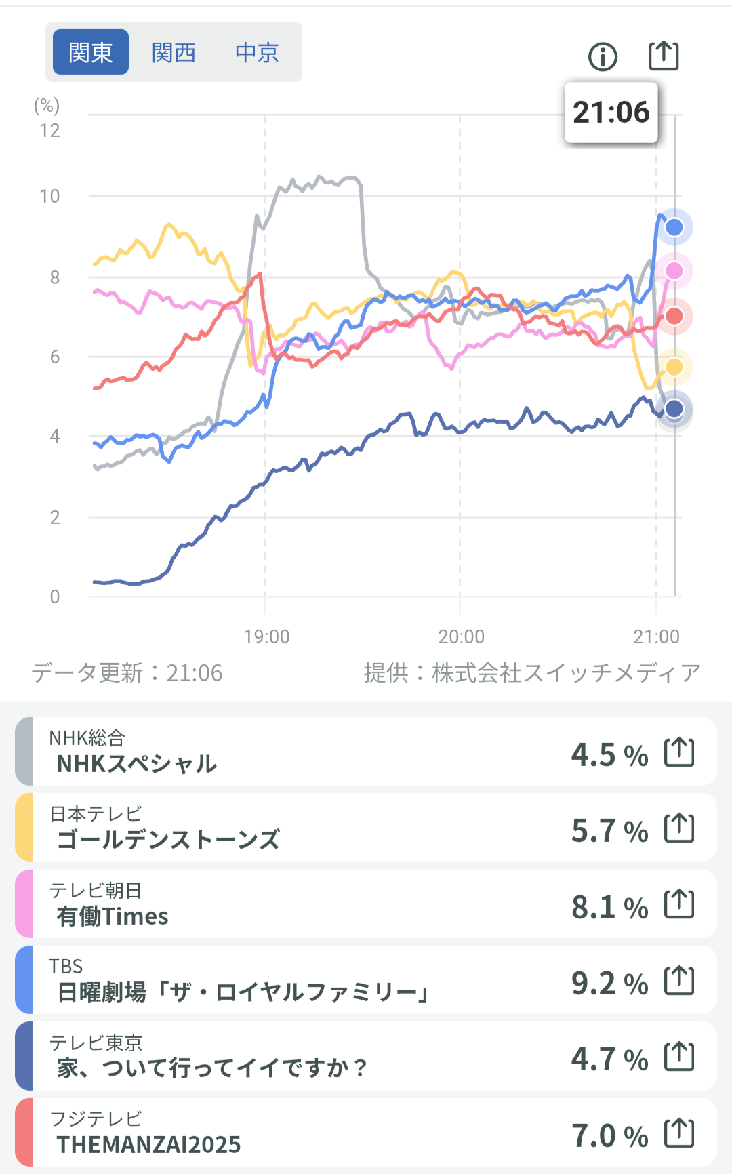Share the THEMANZAI2025 rating
Screen dimensions: 732x1174
tap(679, 1133)
